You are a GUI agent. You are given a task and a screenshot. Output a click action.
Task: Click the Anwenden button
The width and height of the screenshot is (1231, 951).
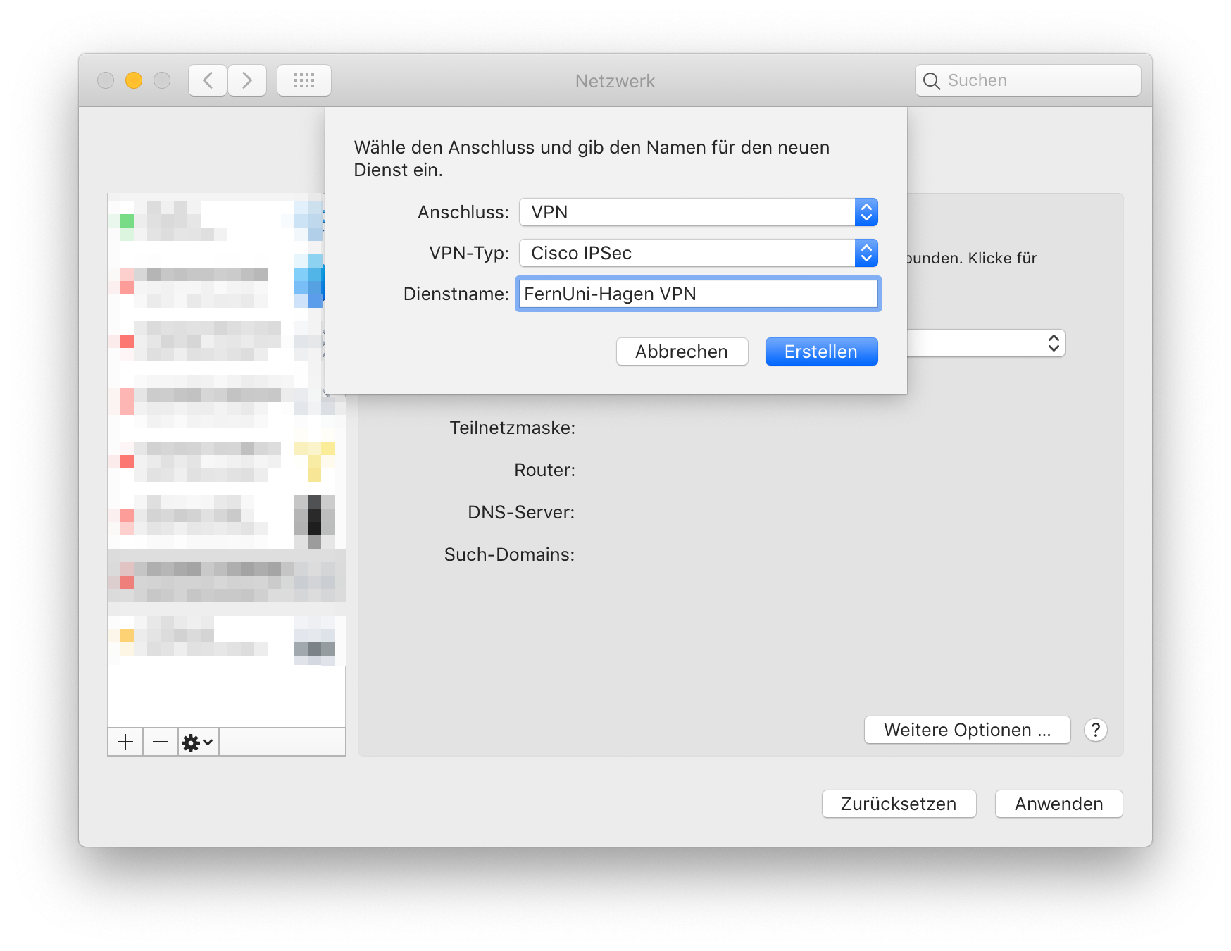[x=1058, y=804]
